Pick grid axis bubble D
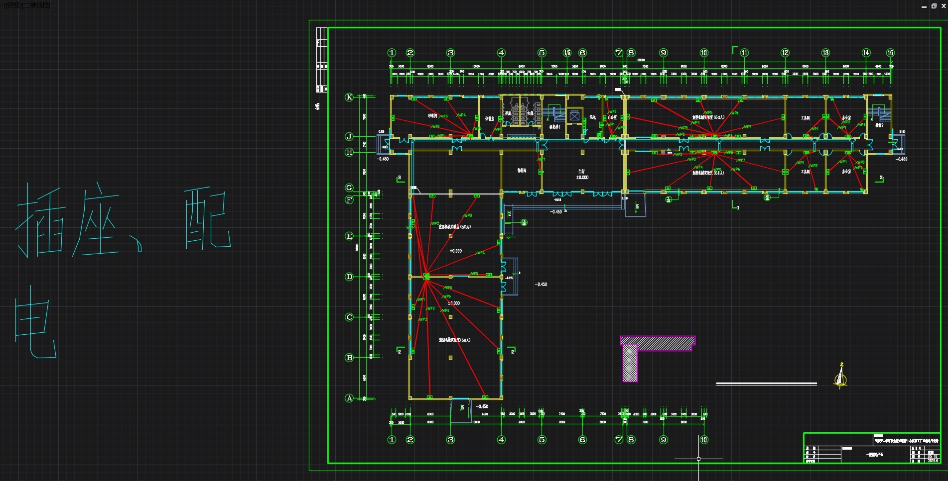 [x=349, y=277]
